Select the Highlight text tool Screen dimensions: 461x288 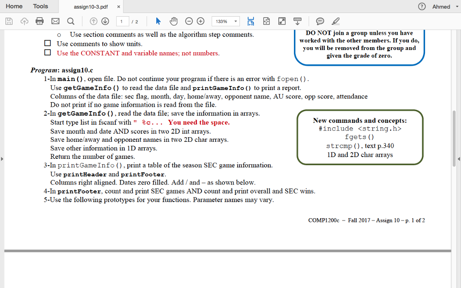point(334,21)
